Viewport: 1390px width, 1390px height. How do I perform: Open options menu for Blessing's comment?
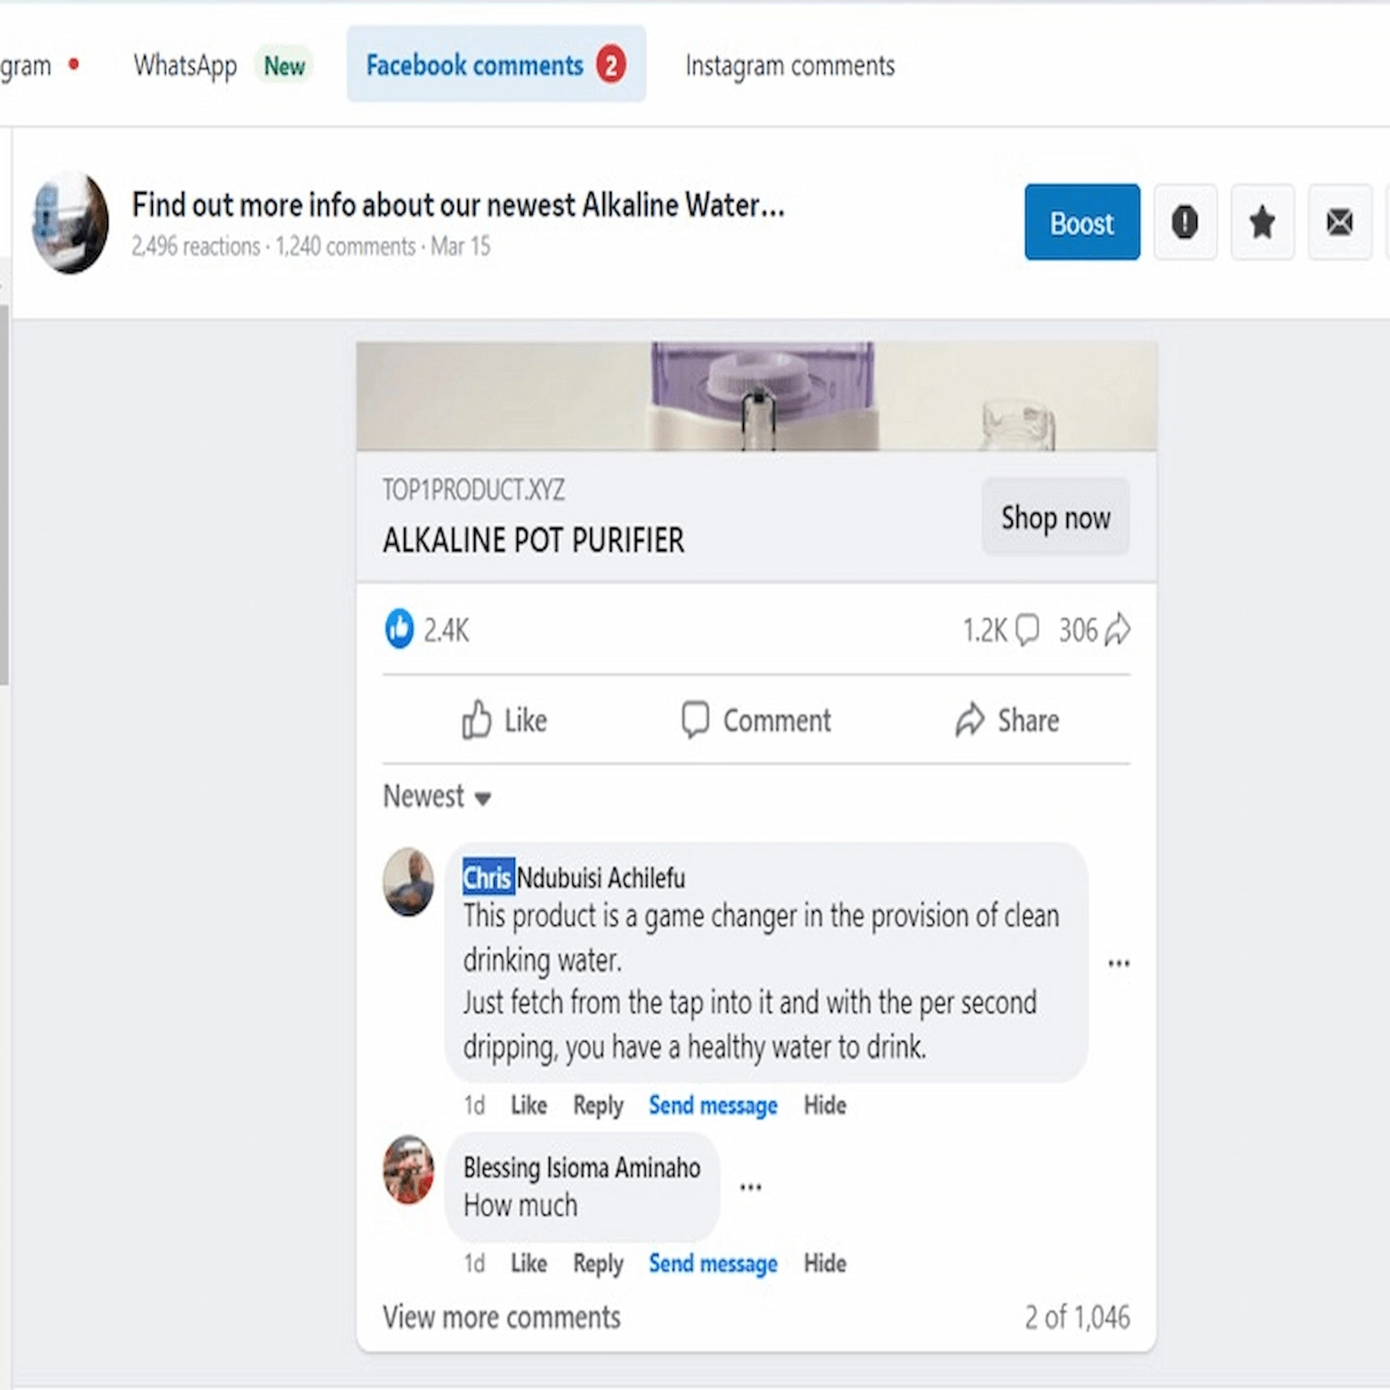coord(751,1187)
